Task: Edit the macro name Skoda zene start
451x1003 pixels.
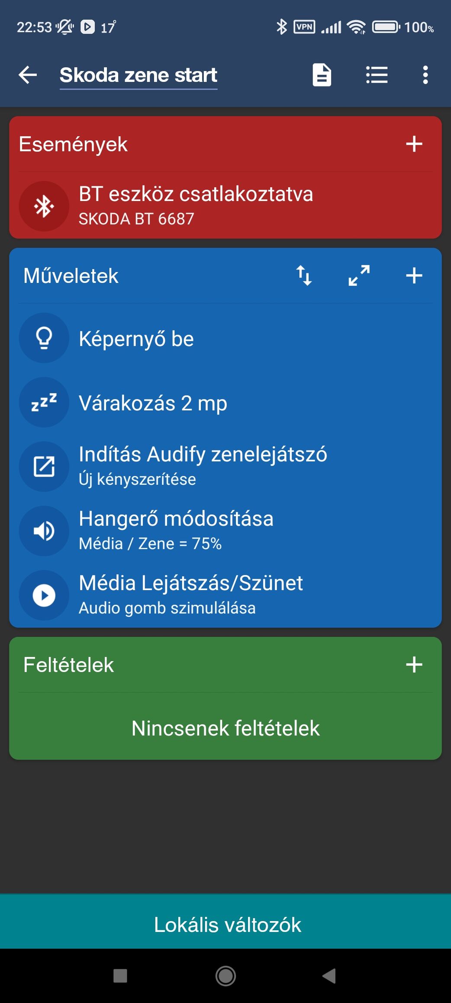Action: 139,75
